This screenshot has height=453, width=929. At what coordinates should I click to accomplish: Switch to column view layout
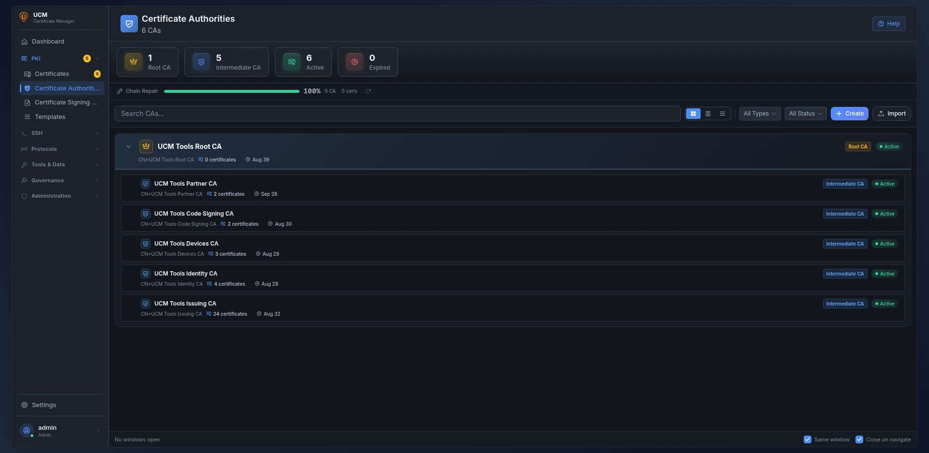pos(708,114)
